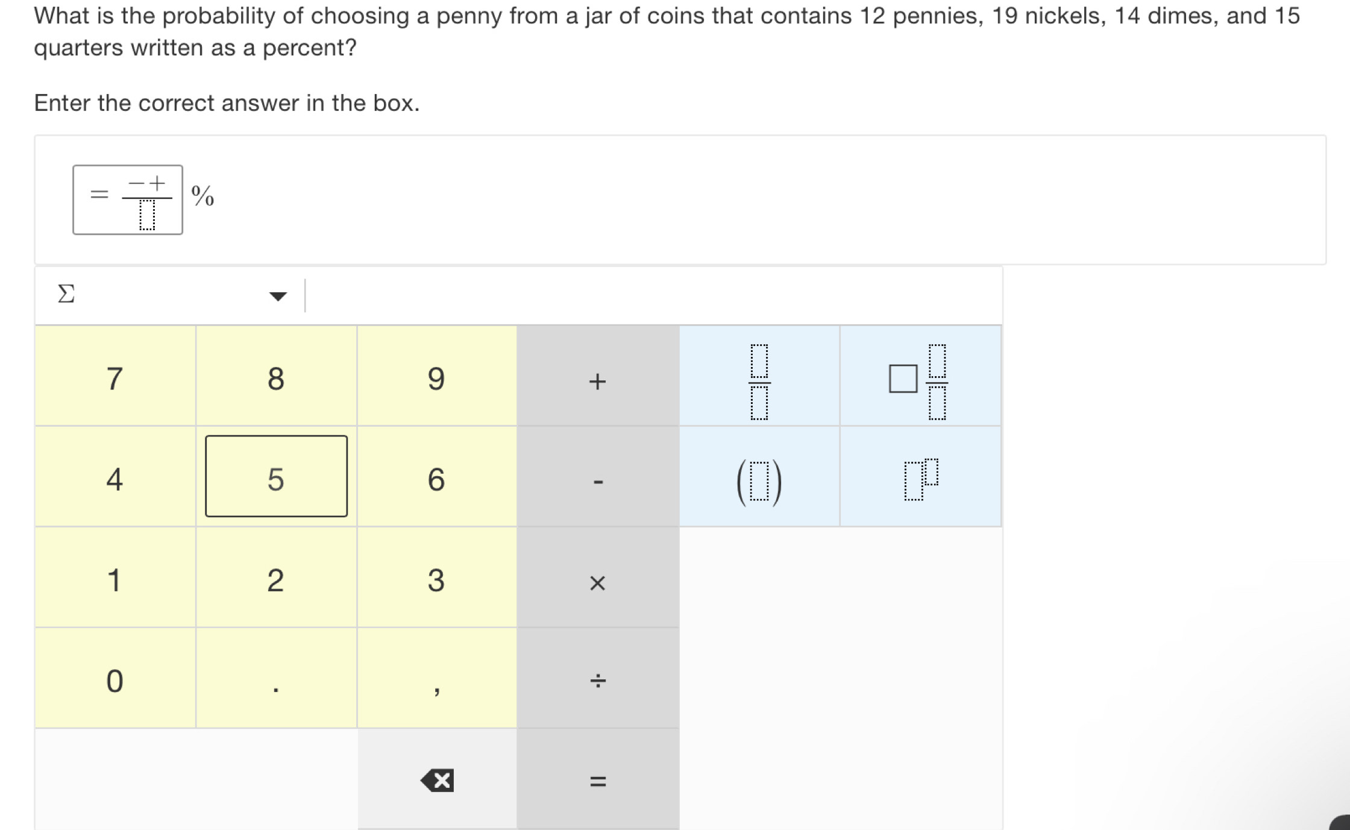Screen dimensions: 1350x830
Task: Click the answer input box
Action: (x=127, y=200)
